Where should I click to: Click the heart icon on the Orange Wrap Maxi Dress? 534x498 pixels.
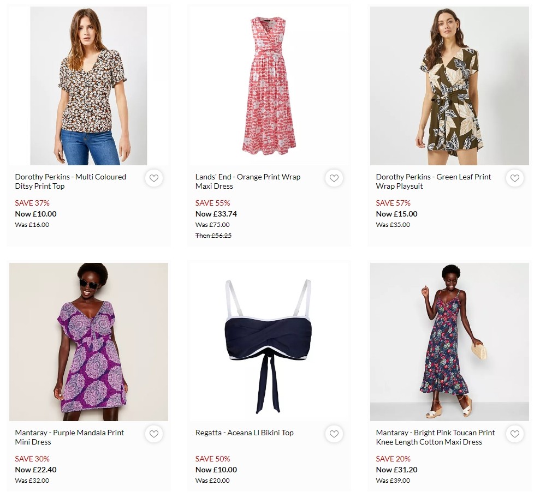click(334, 178)
